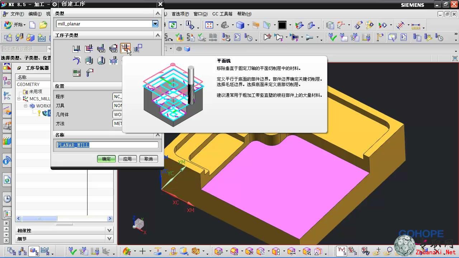Image resolution: width=459 pixels, height=258 pixels.
Task: Select the third operation subtype icon
Action: [101, 48]
